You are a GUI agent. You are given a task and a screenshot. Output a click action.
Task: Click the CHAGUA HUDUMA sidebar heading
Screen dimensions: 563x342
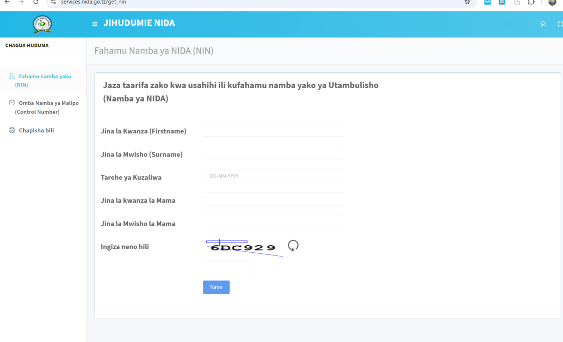(27, 45)
